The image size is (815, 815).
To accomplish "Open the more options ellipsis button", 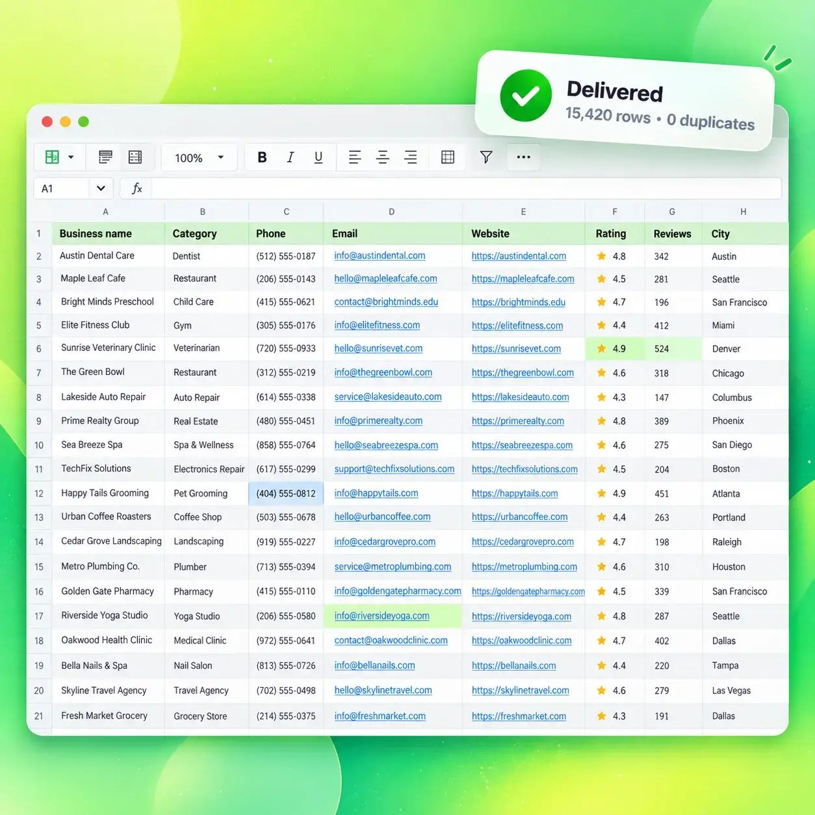I will pyautogui.click(x=524, y=157).
